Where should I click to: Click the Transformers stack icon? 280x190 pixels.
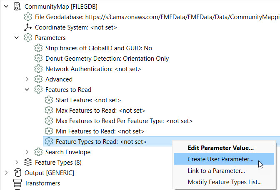point(17,183)
